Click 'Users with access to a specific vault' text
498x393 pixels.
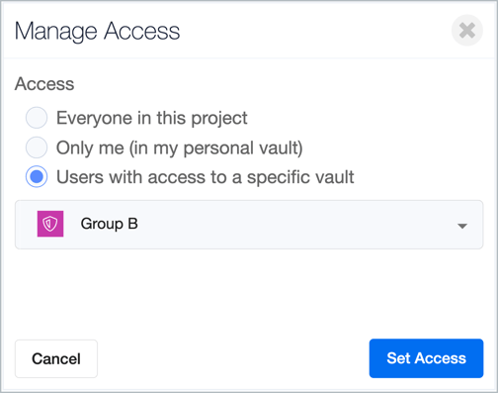tap(205, 177)
